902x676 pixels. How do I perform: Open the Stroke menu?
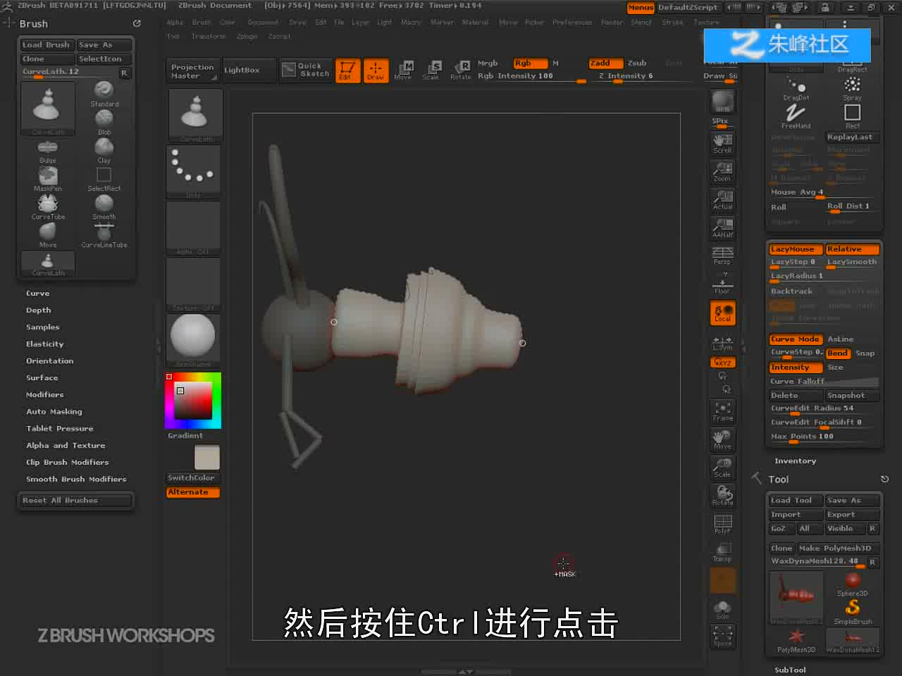(672, 23)
